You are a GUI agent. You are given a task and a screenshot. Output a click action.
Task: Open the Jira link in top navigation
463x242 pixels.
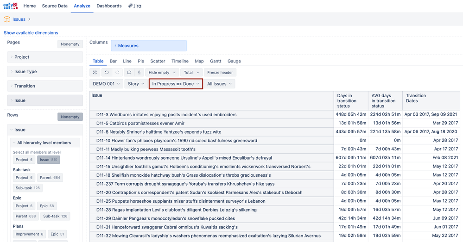pyautogui.click(x=135, y=6)
